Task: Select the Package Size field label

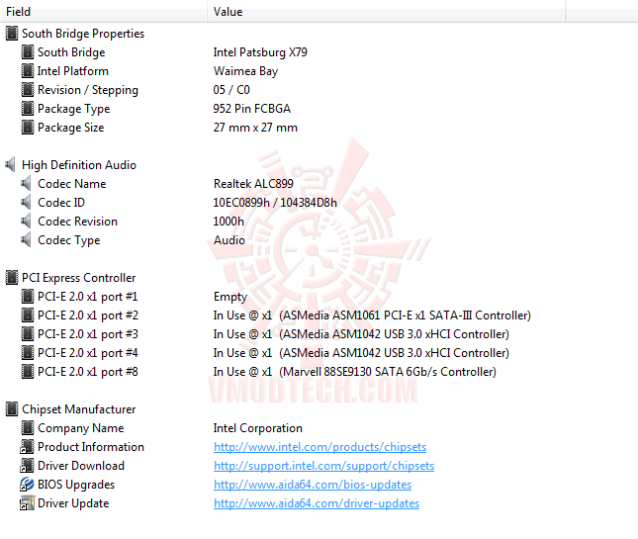Action: [x=71, y=128]
